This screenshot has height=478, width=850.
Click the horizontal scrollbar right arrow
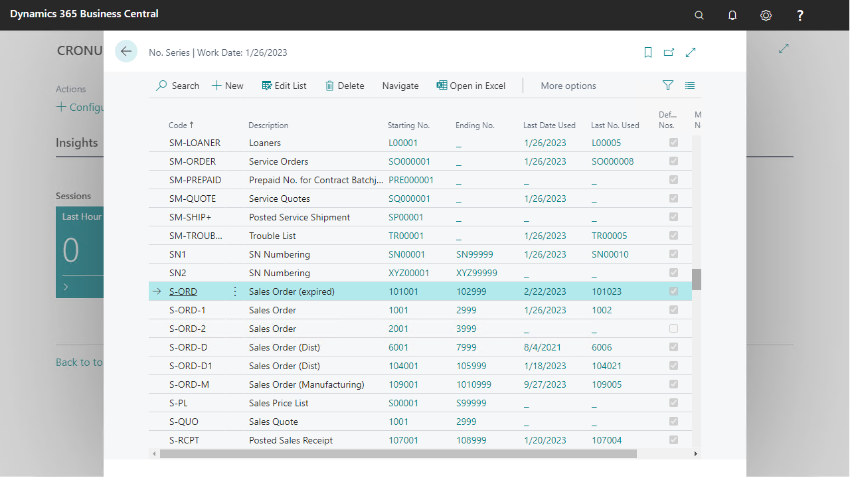point(696,454)
